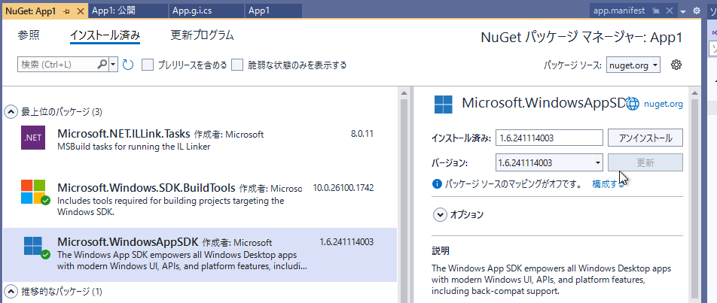717x303 pixels.
Task: Click the 構成する link
Action: pyautogui.click(x=609, y=184)
